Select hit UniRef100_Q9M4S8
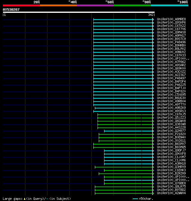Viewport: 191px width, 201px height. [171, 32]
